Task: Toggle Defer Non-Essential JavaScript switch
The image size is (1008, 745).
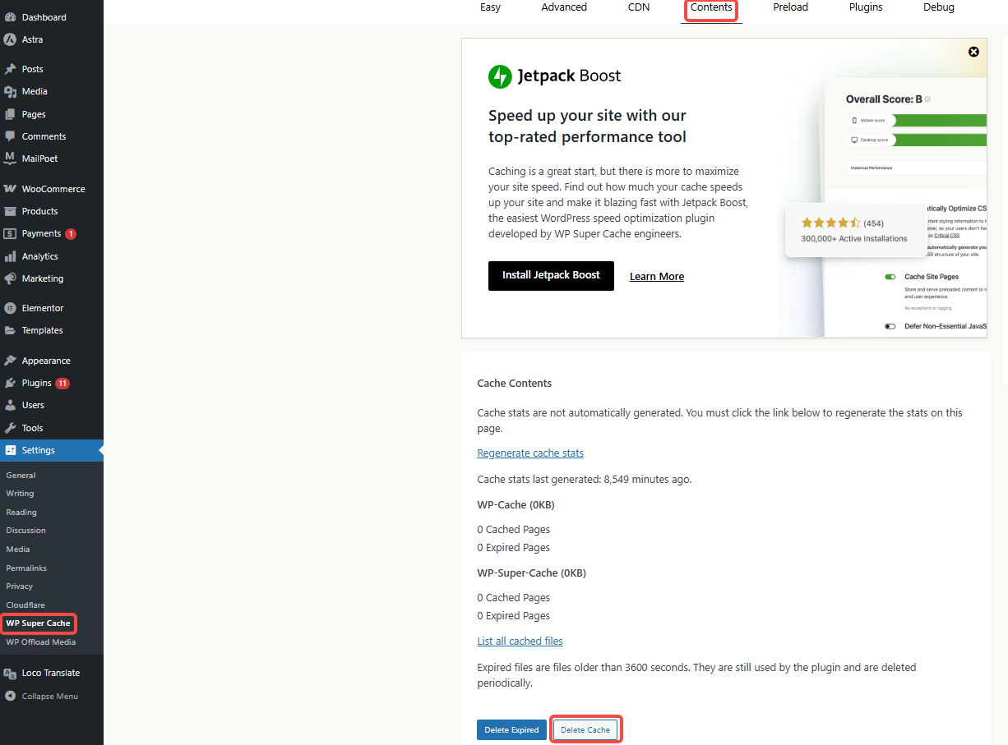Action: click(x=890, y=326)
